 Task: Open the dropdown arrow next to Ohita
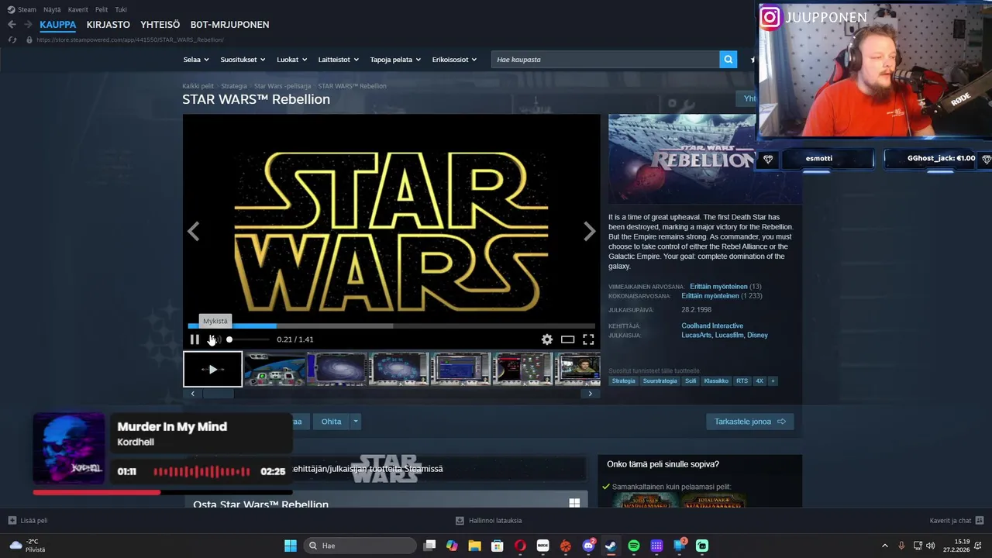[x=356, y=422]
